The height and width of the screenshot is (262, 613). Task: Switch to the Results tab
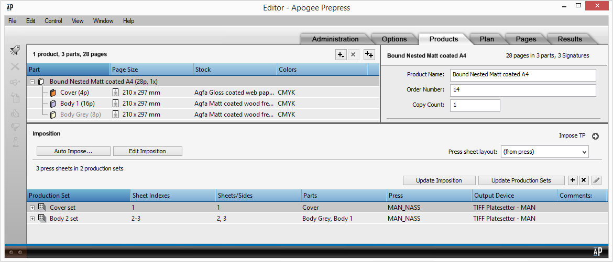click(x=570, y=39)
